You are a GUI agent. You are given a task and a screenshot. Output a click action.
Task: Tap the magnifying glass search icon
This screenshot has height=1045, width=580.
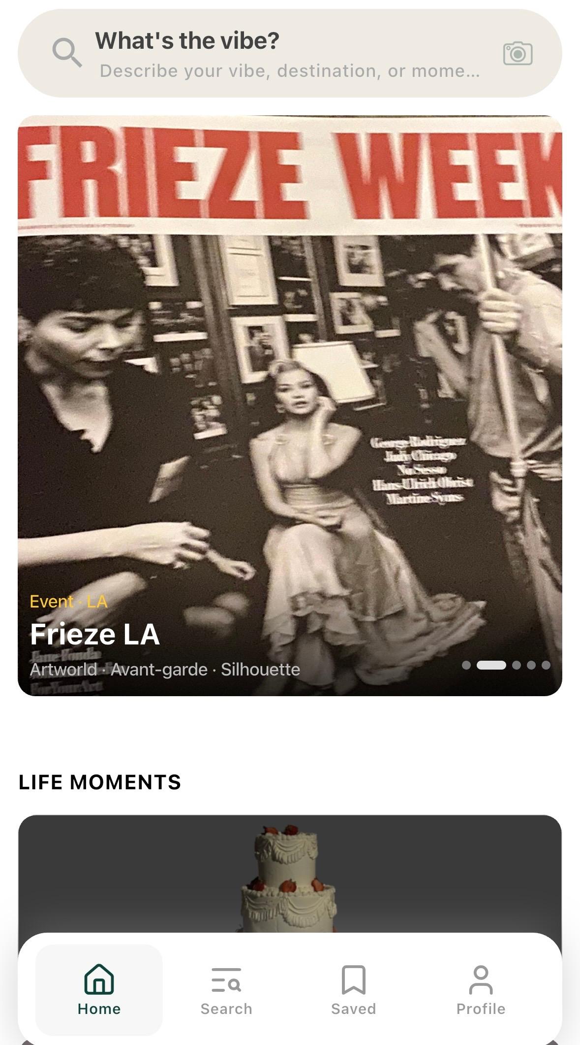tap(67, 53)
